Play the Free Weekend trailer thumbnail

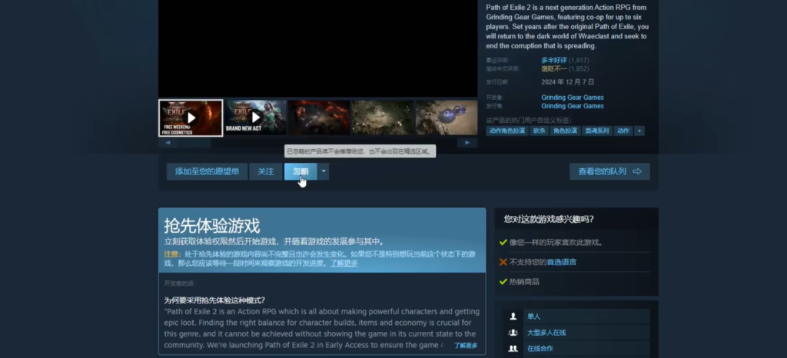click(x=191, y=118)
